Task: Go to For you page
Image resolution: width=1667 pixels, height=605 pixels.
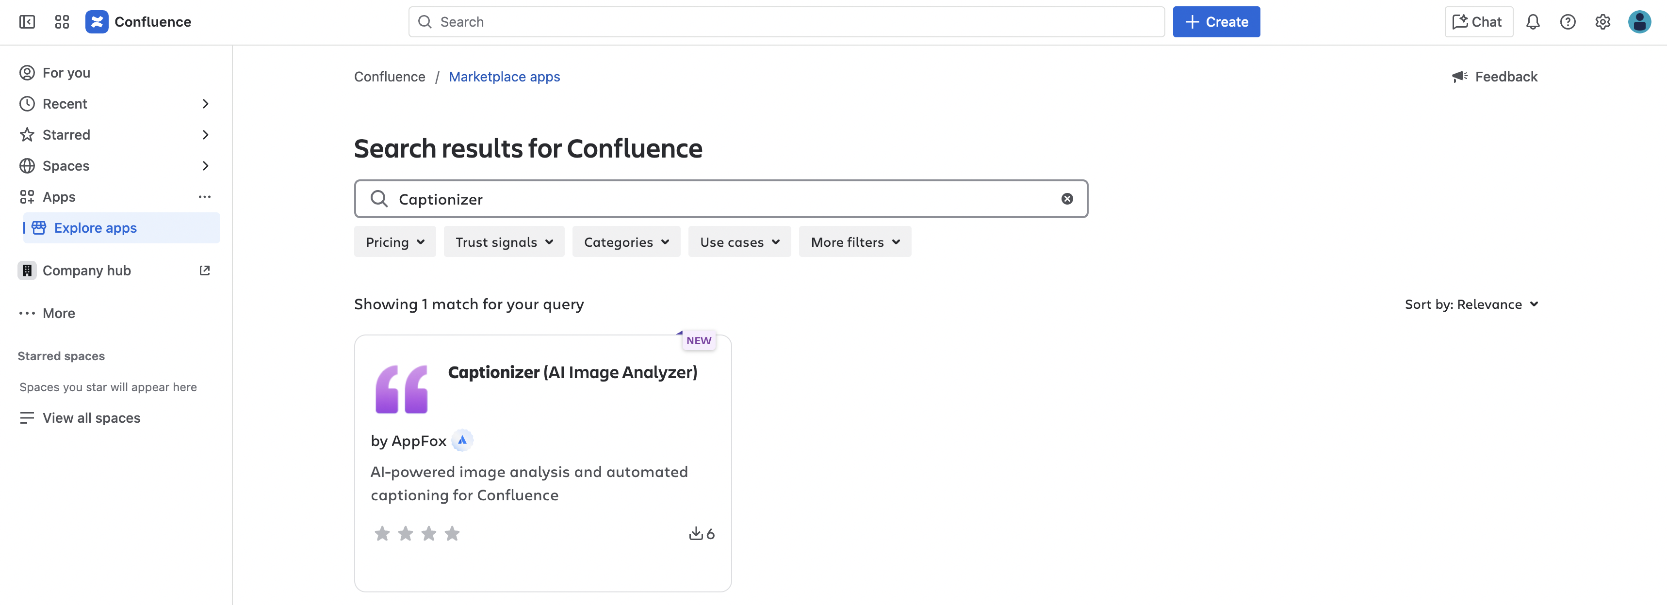Action: point(66,73)
